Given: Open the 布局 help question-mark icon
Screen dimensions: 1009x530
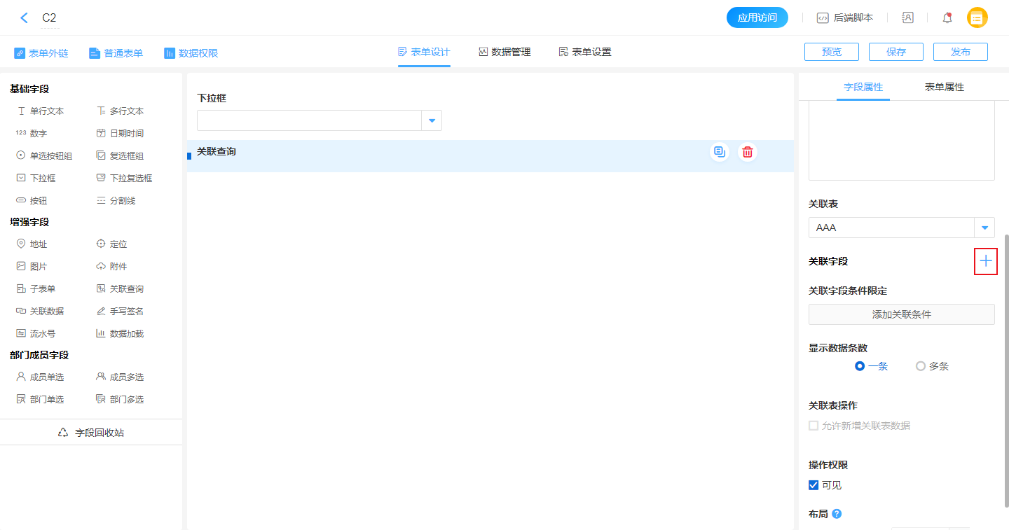Looking at the screenshot, I should (837, 514).
